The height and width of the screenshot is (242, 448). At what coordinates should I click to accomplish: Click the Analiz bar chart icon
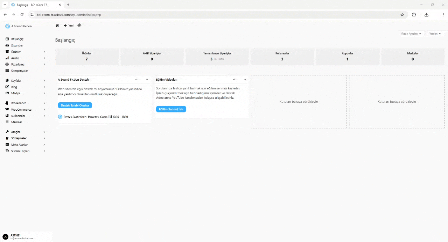(x=7, y=58)
